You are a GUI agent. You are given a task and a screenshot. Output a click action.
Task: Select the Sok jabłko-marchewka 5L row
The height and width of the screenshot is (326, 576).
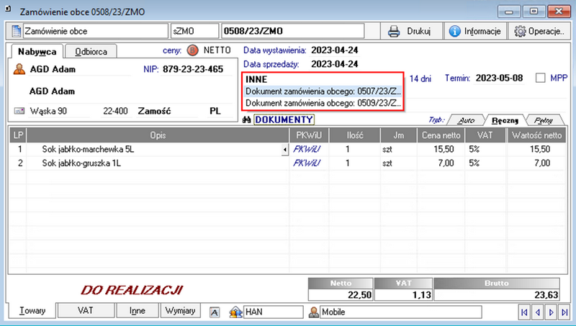pos(287,149)
